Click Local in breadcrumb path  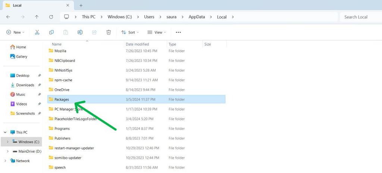pyautogui.click(x=222, y=17)
